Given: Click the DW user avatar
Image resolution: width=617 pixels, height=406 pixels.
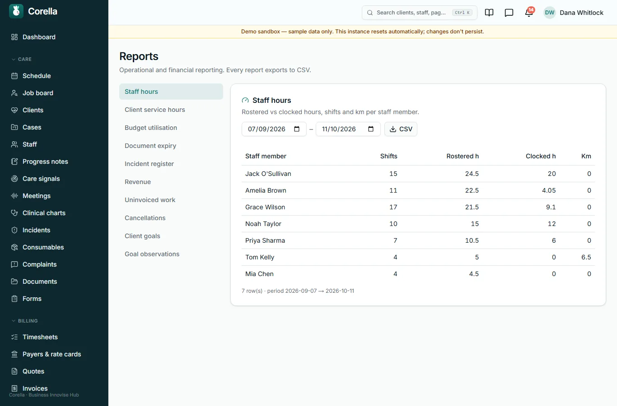Looking at the screenshot, I should coord(550,13).
